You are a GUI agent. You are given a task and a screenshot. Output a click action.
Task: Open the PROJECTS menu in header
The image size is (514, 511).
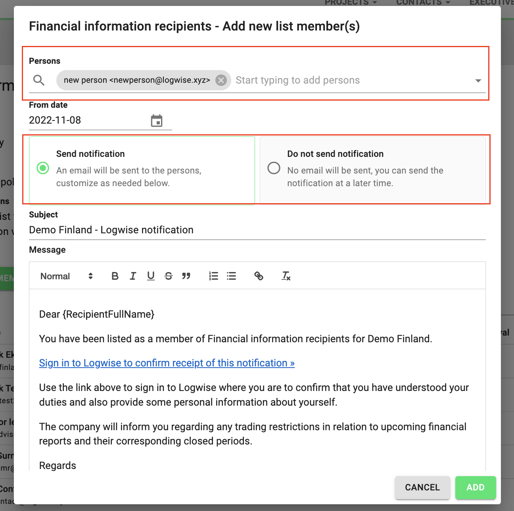tap(351, 3)
